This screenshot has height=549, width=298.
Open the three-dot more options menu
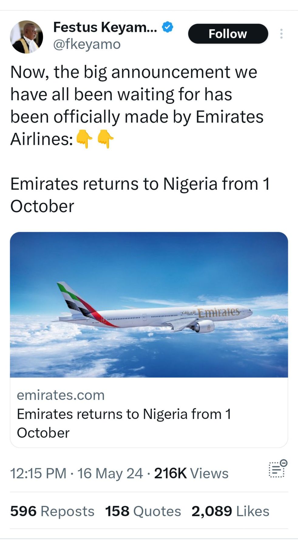281,34
